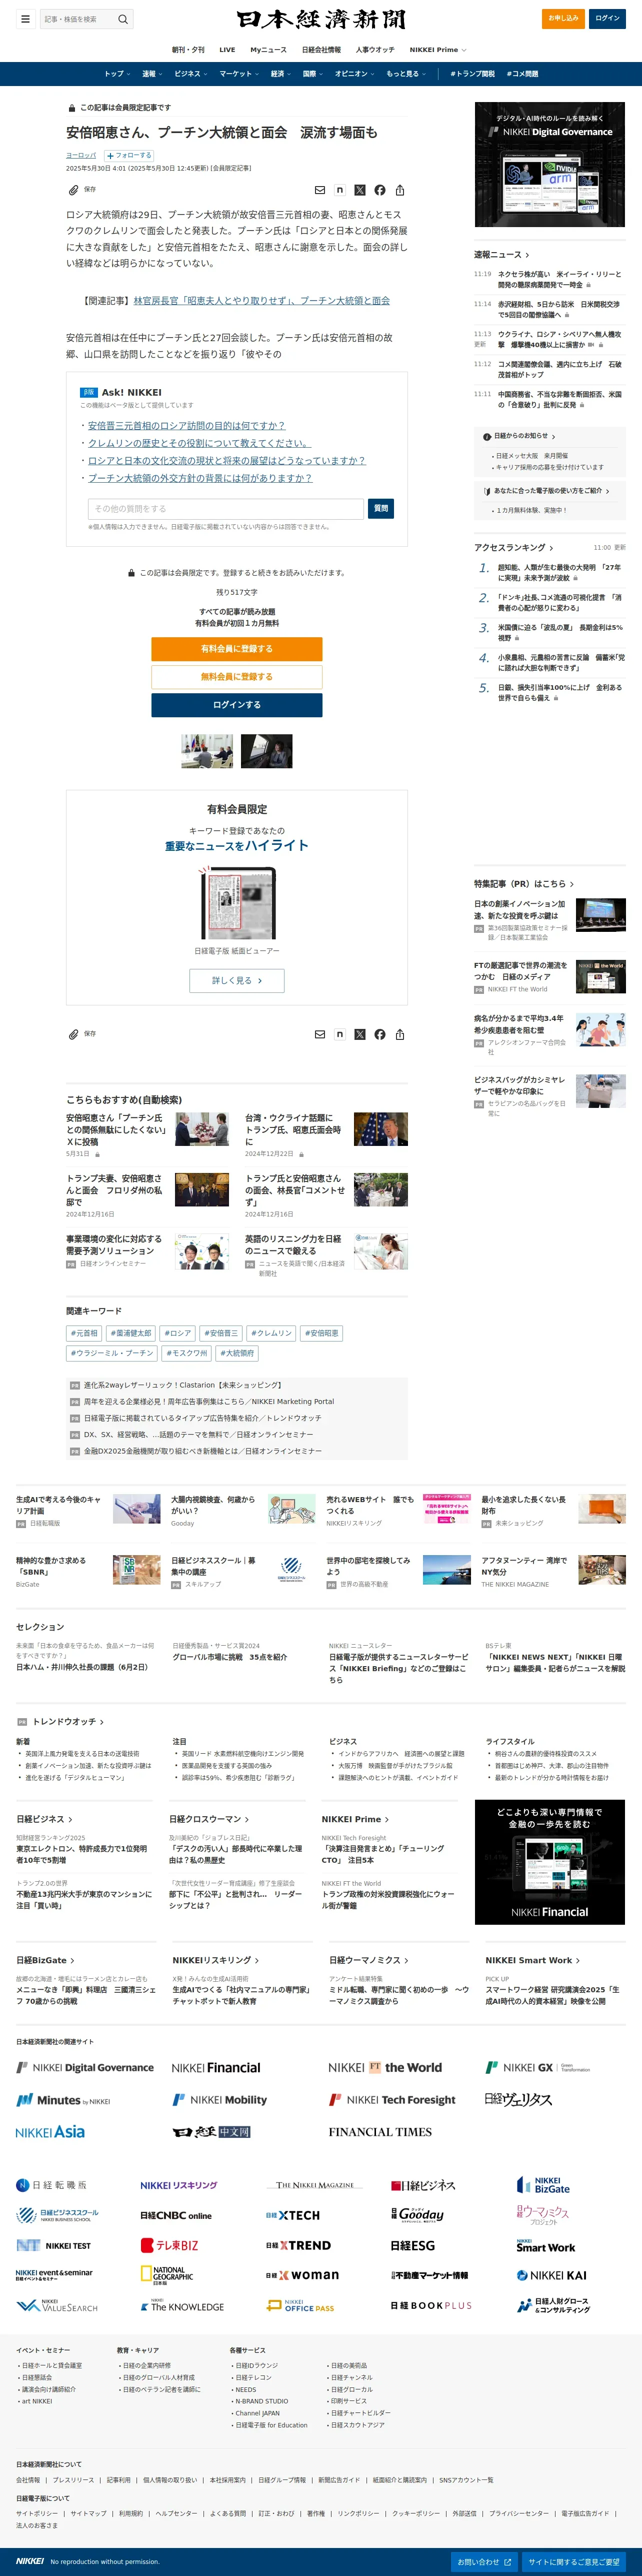Click the paperclip save icon under the headline
Viewport: 642px width, 2576px height.
73,190
